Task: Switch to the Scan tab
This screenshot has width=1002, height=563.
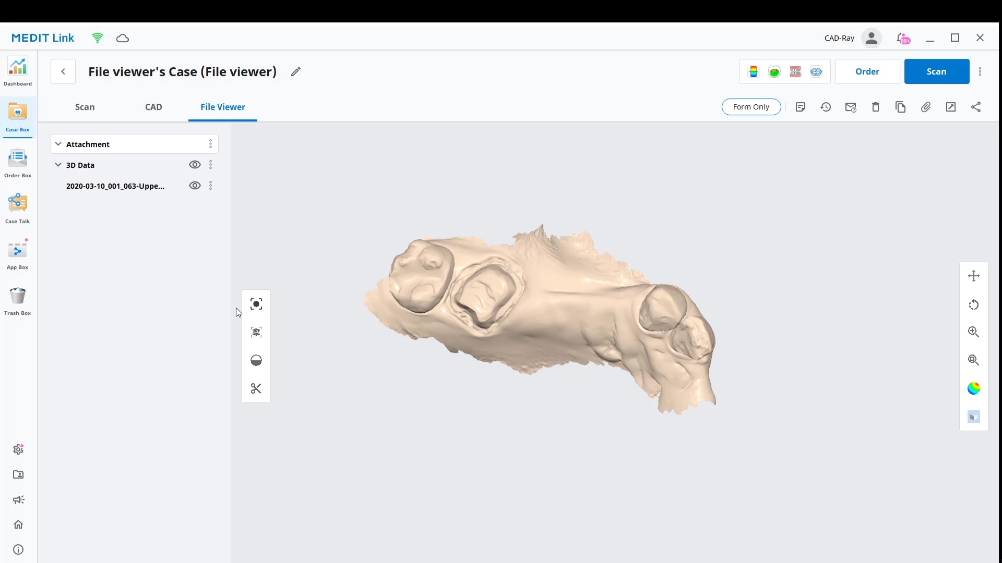Action: pos(85,107)
